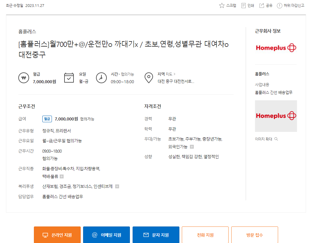This screenshot has height=243, width=309.
Task: Click the monitor icon in 온라인 지원
Action: tap(45, 235)
